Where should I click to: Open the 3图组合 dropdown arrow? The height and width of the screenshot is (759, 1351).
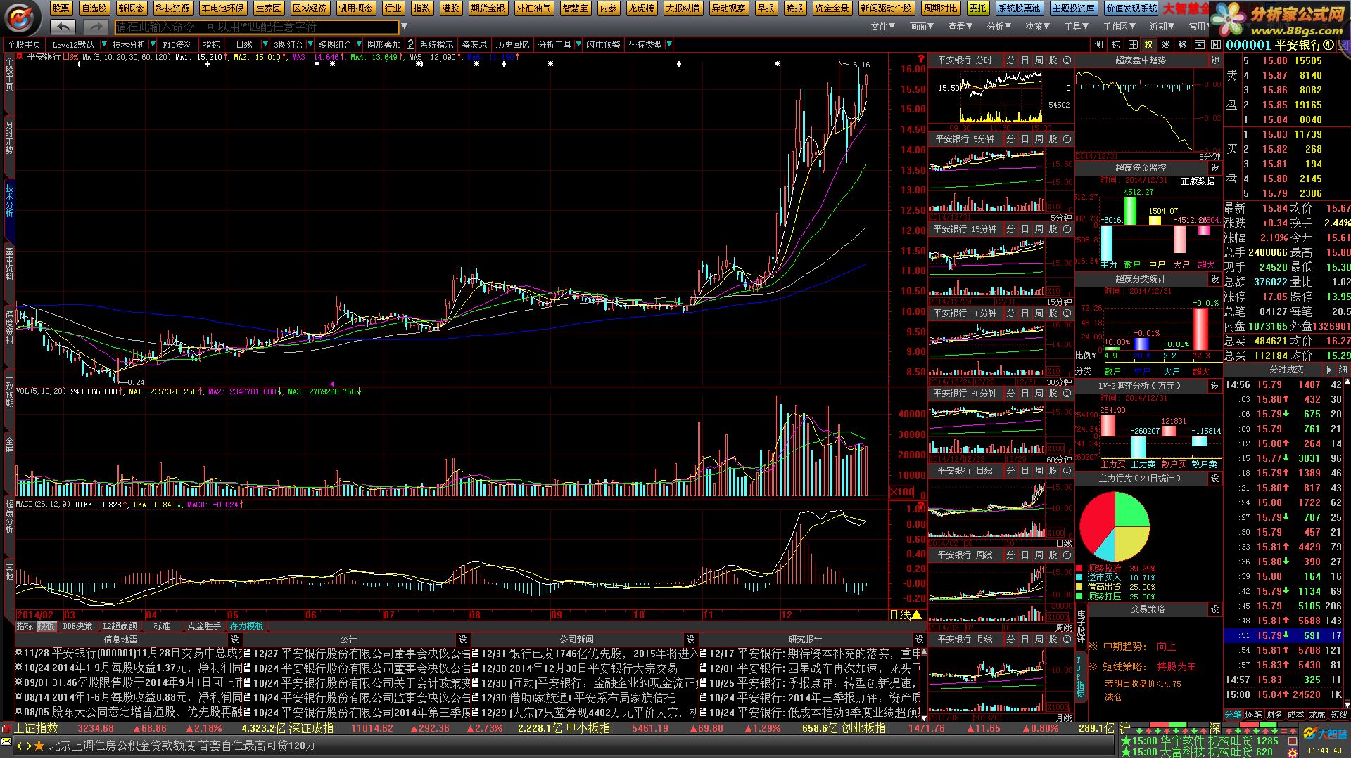coord(310,45)
